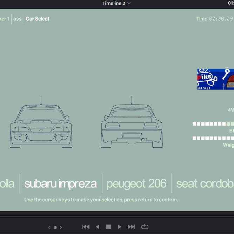The height and width of the screenshot is (234, 234).
Task: Click the BHP rating bar
Action: (213, 124)
